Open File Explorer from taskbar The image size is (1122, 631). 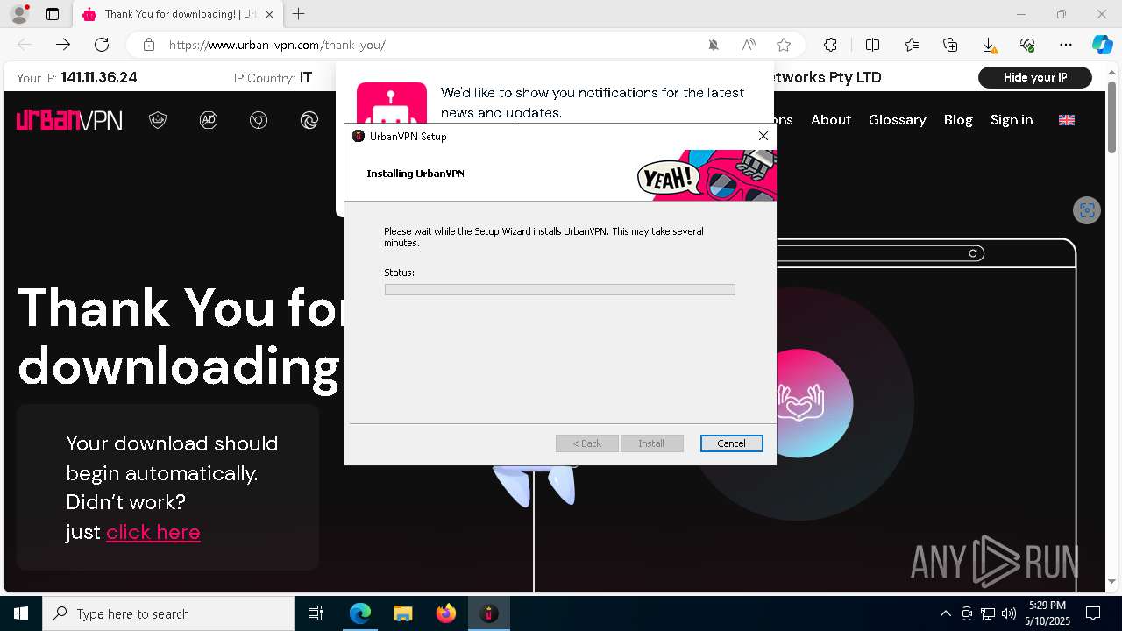click(402, 613)
